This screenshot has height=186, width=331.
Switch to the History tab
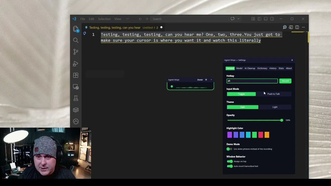(x=273, y=68)
